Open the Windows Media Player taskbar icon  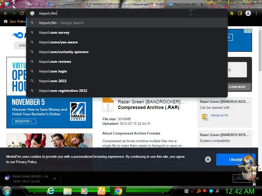click(84, 191)
